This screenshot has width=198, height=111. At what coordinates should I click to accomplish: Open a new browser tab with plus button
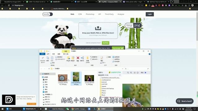pyautogui.click(x=173, y=2)
